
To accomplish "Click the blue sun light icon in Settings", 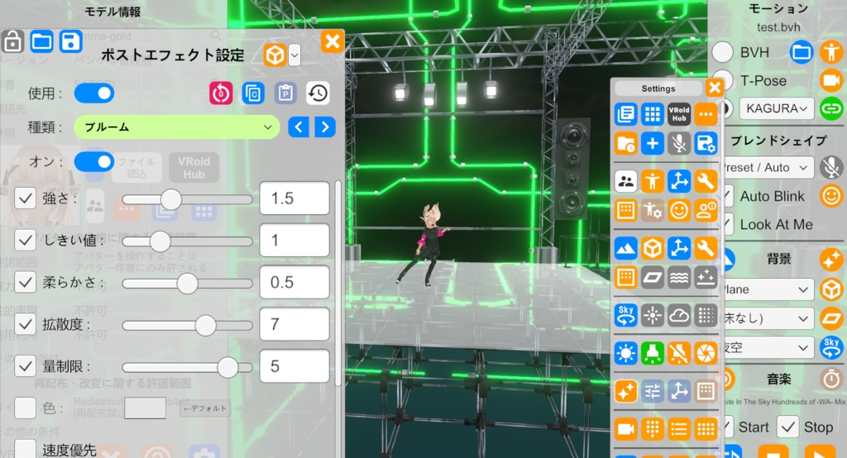I will [x=626, y=353].
